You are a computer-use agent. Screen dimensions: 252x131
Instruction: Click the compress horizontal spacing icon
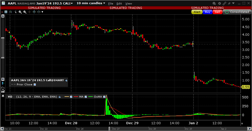(39, 12)
